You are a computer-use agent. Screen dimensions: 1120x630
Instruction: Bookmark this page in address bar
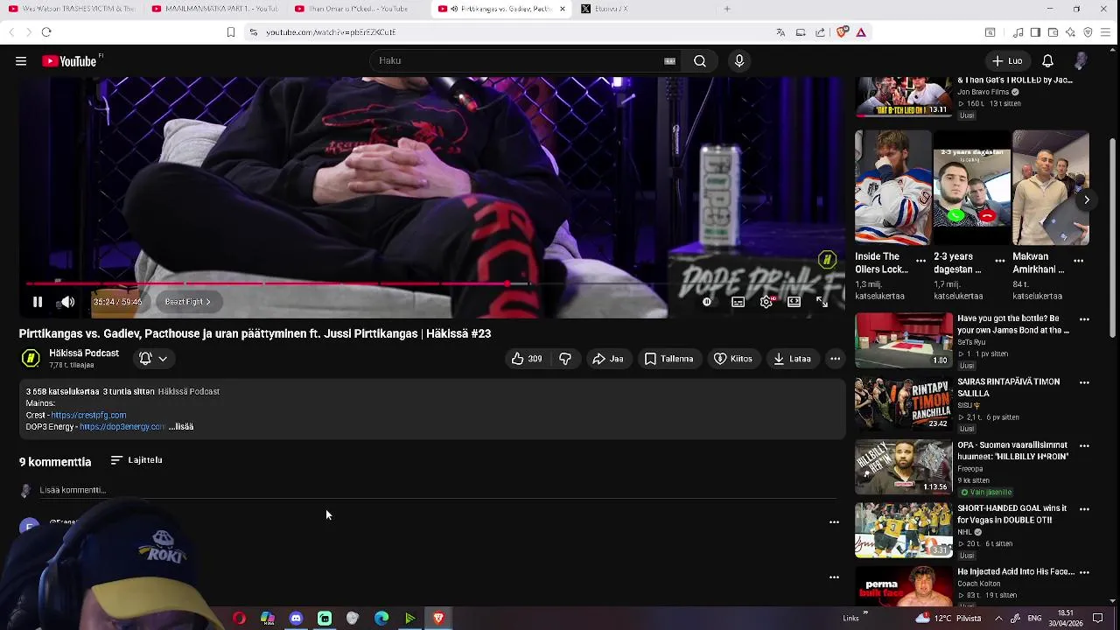coord(231,32)
